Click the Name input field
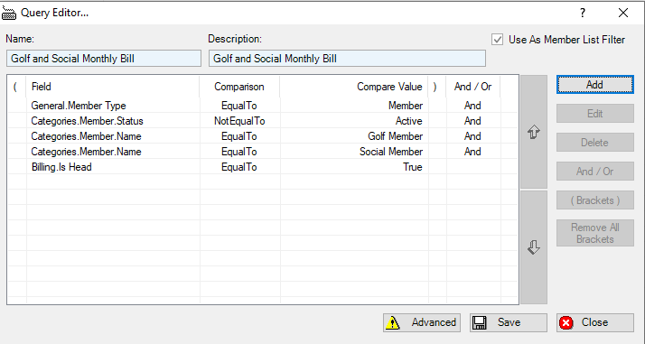The height and width of the screenshot is (344, 645). coord(104,59)
